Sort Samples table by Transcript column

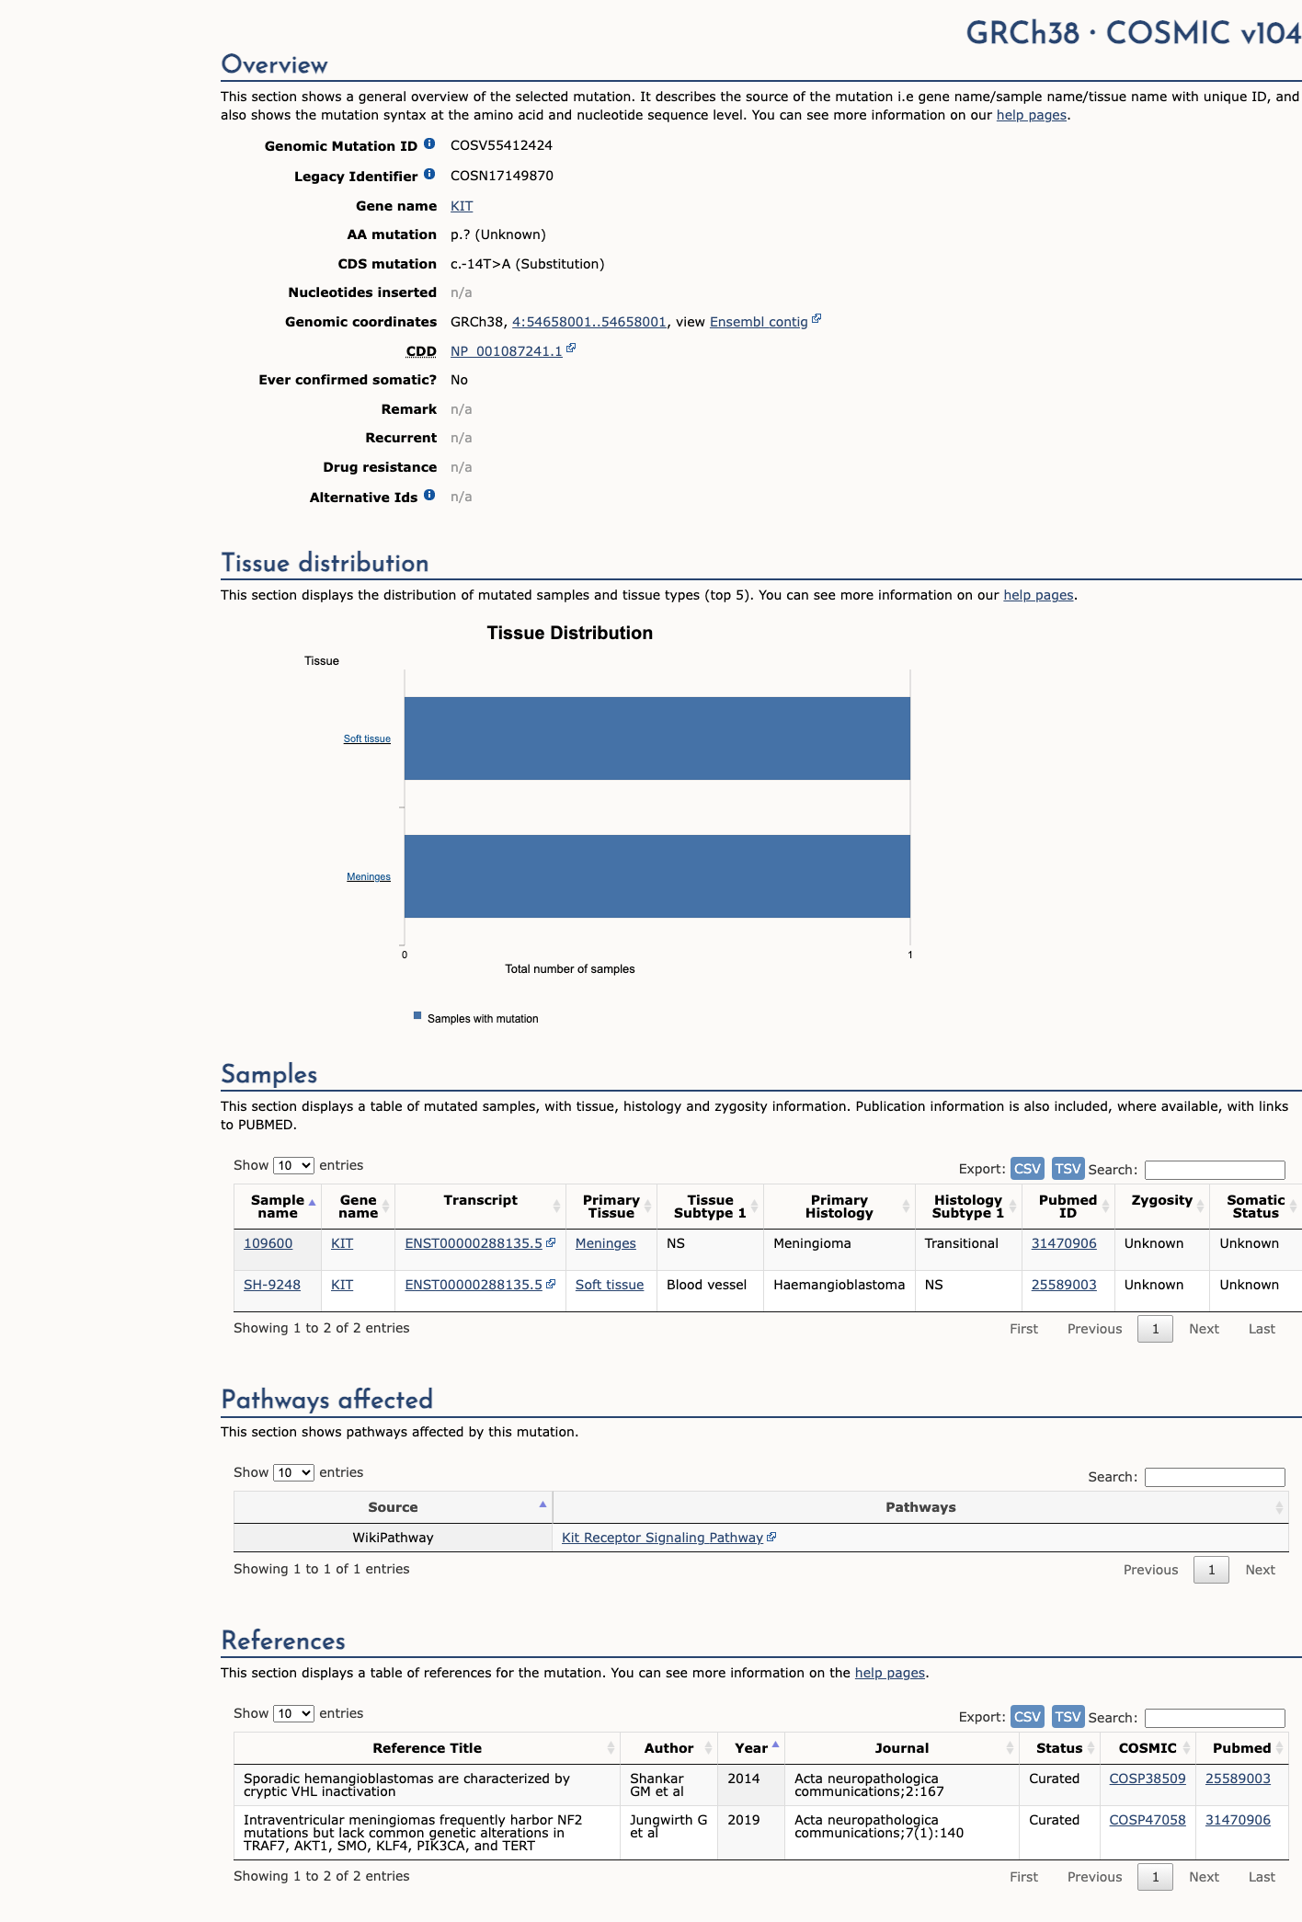[480, 1207]
